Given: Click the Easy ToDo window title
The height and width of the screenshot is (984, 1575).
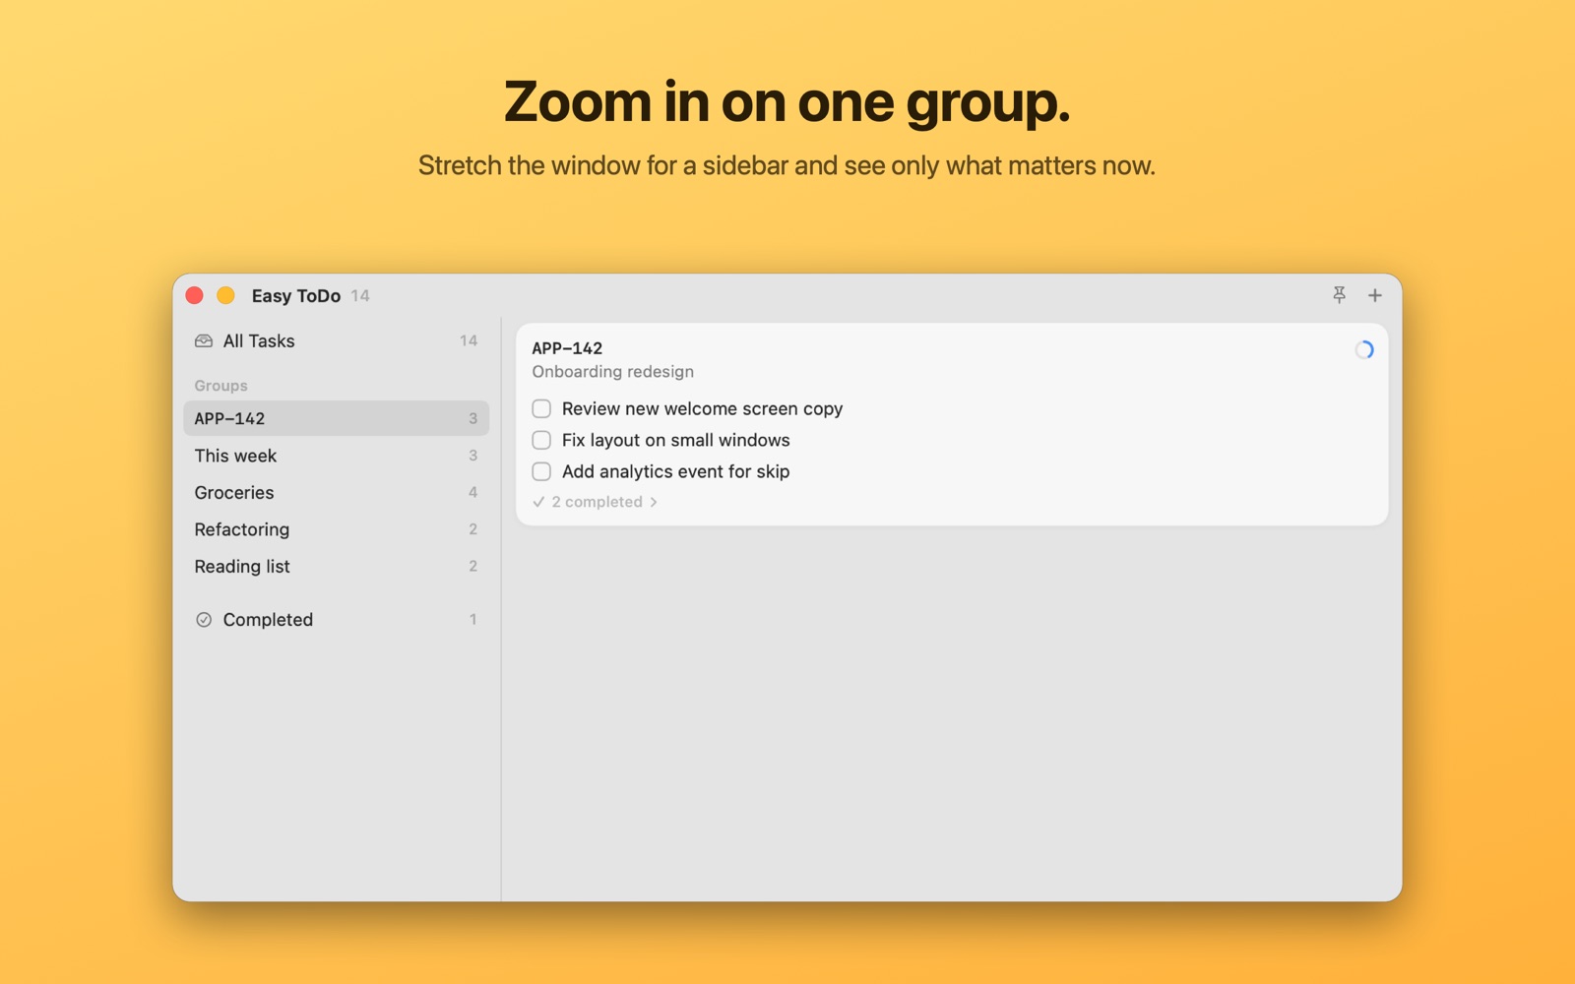Looking at the screenshot, I should tap(295, 296).
